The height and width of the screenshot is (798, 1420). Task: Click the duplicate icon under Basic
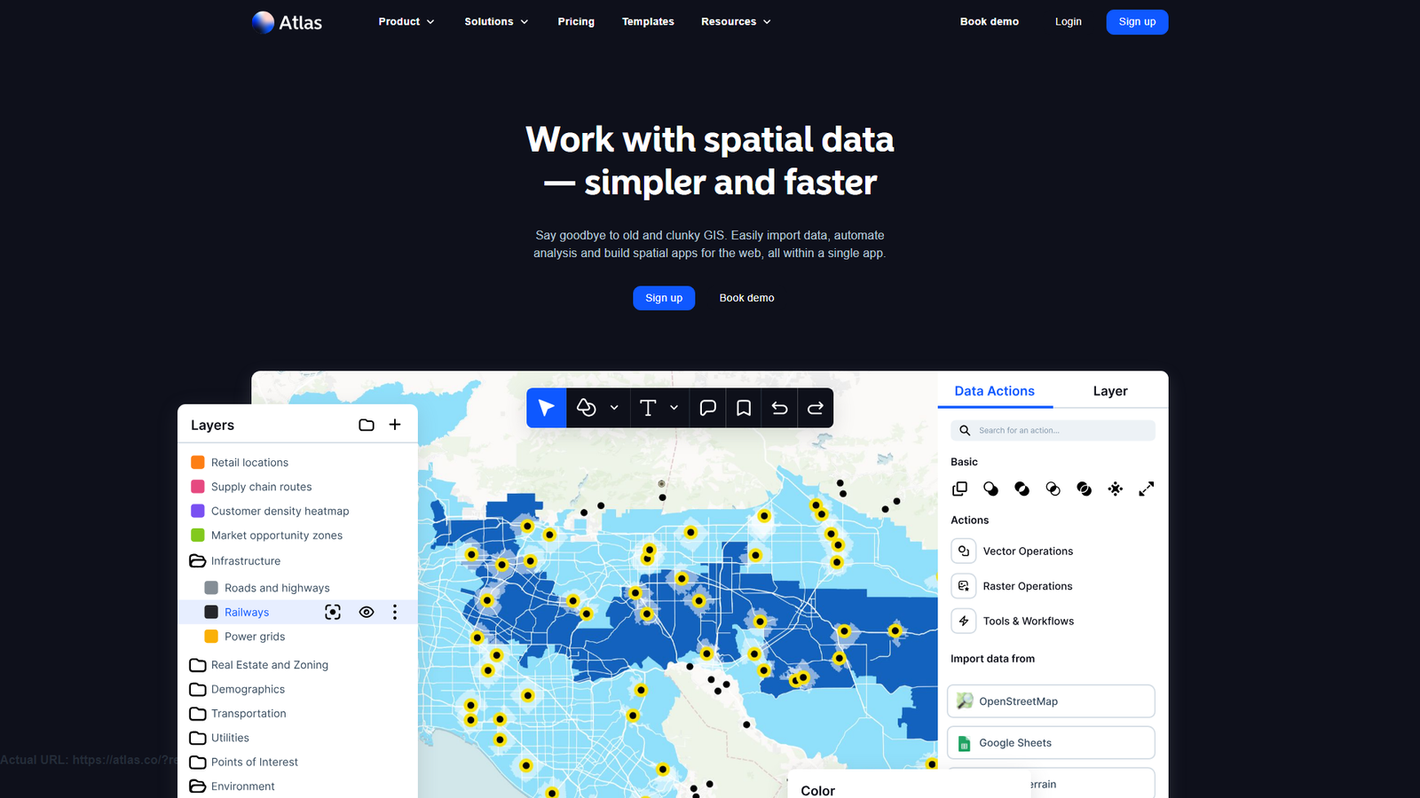click(959, 489)
